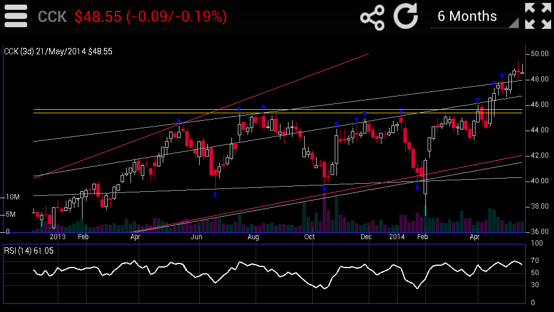The width and height of the screenshot is (554, 312).
Task: Select the CCK ticker symbol
Action: [x=53, y=17]
